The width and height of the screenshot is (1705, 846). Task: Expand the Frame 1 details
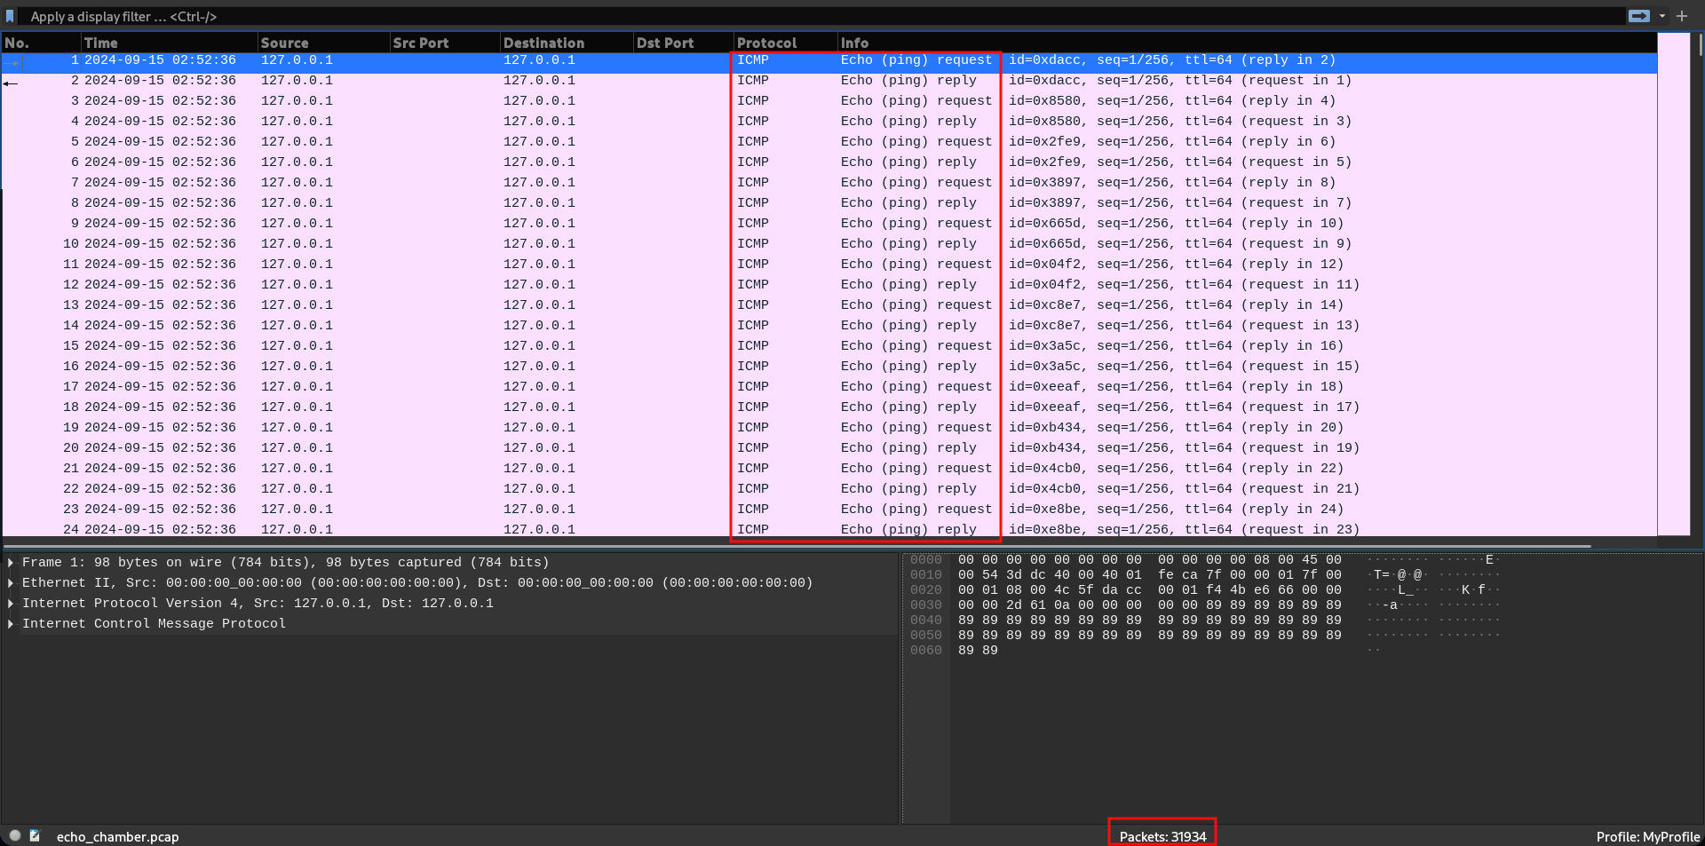[10, 561]
